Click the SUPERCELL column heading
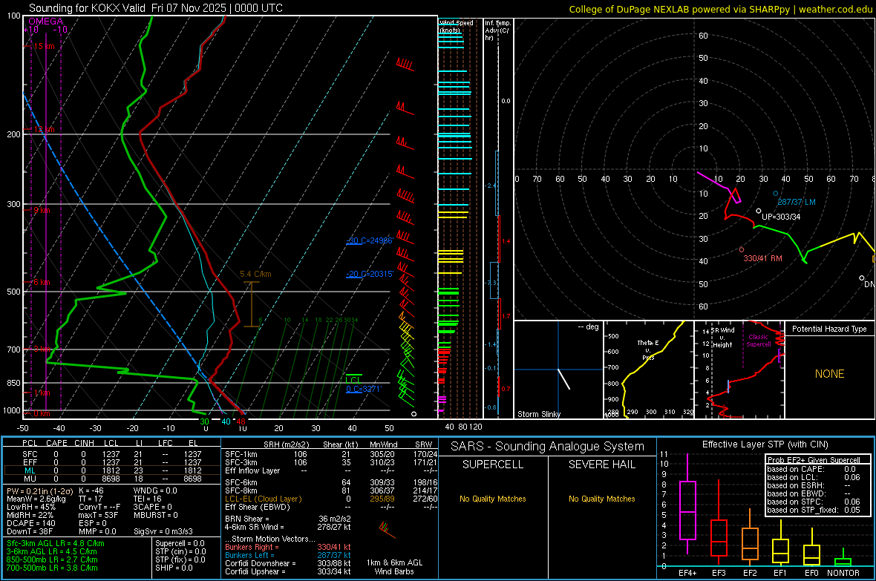This screenshot has width=876, height=581. 493,465
